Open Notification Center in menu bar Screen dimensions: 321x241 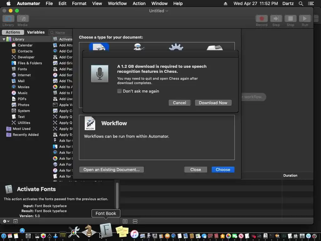(311, 3)
